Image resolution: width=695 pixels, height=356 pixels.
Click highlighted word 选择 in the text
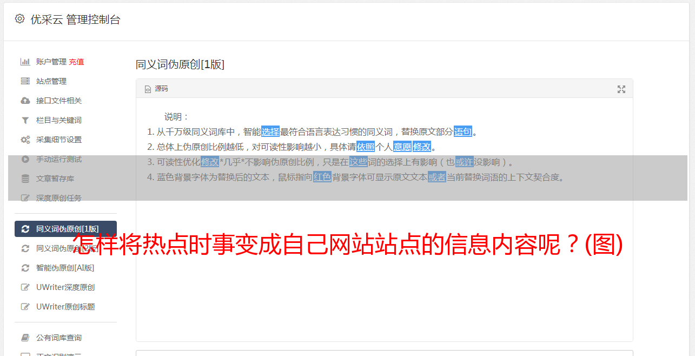click(x=270, y=131)
